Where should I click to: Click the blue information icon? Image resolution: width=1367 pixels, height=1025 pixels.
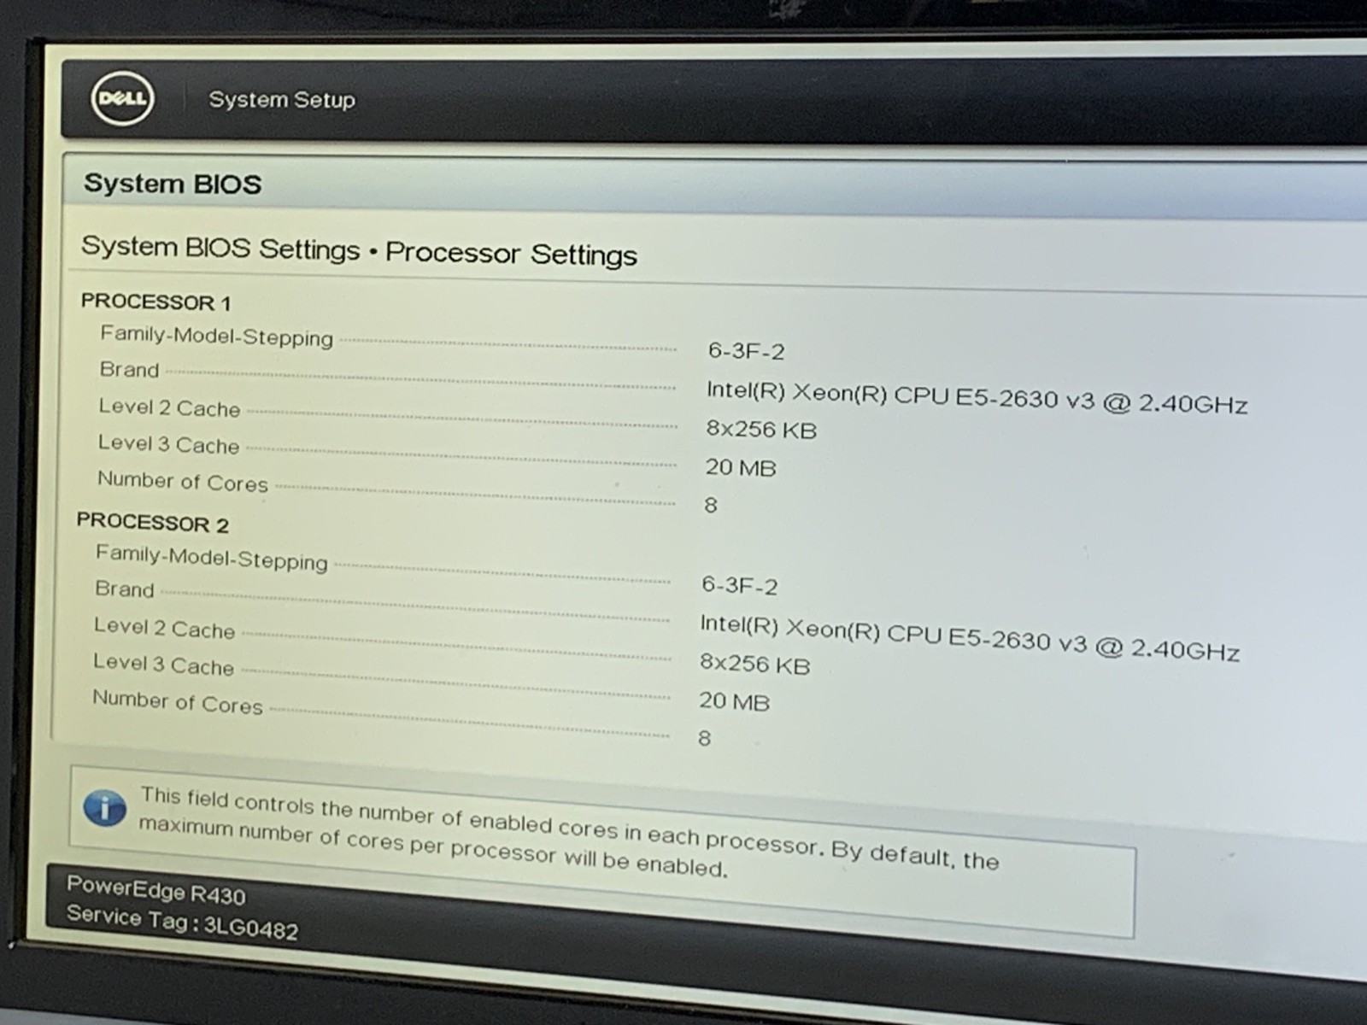(x=105, y=807)
